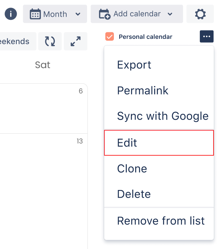Expand the Add calendar dropdown arrow
This screenshot has height=249, width=217.
[x=170, y=14]
